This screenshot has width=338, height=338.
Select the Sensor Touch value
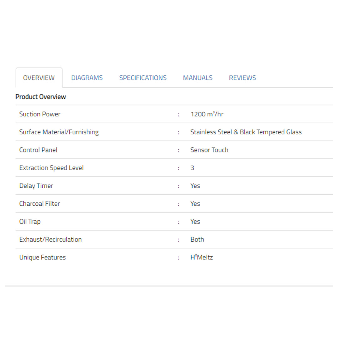point(209,150)
